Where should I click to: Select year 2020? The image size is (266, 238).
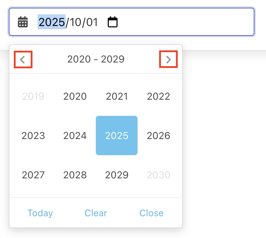(x=75, y=97)
